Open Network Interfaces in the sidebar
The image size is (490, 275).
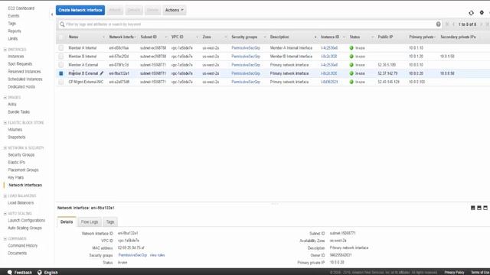(25, 185)
